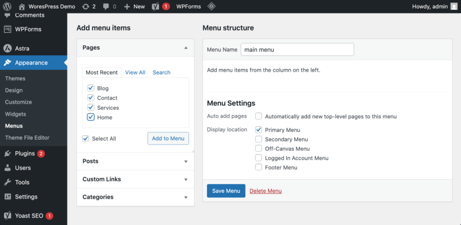Open the New label in the admin bar
This screenshot has height=225, width=461.
[x=139, y=7]
